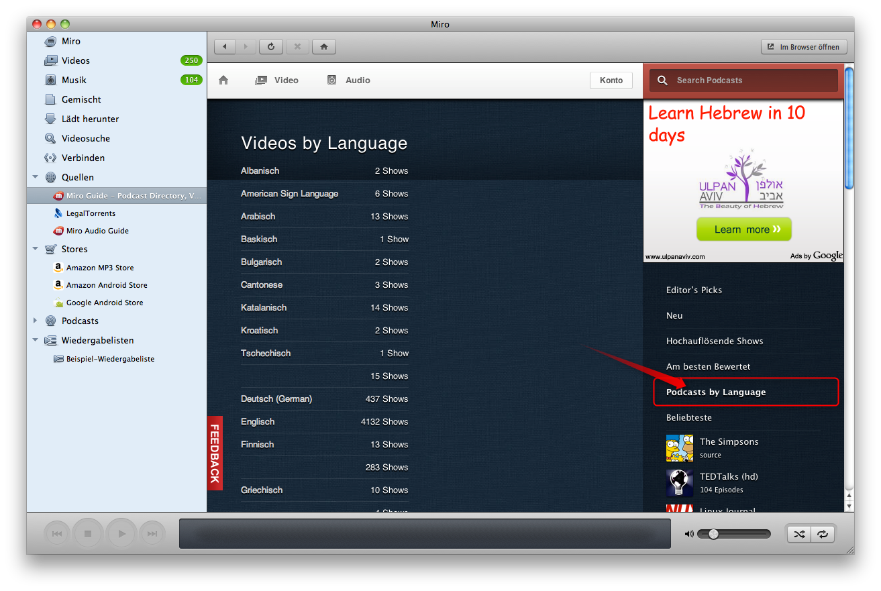
Task: Open Podcasts by Language link
Action: tap(716, 392)
